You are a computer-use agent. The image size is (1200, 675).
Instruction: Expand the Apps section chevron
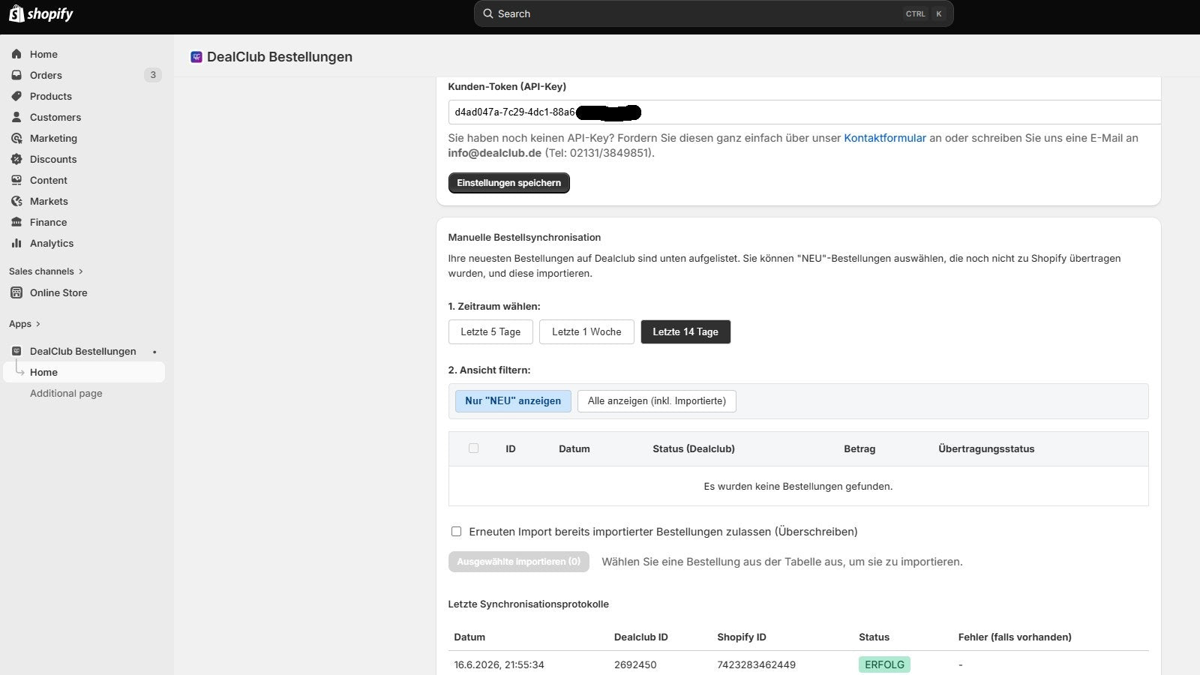pyautogui.click(x=37, y=324)
